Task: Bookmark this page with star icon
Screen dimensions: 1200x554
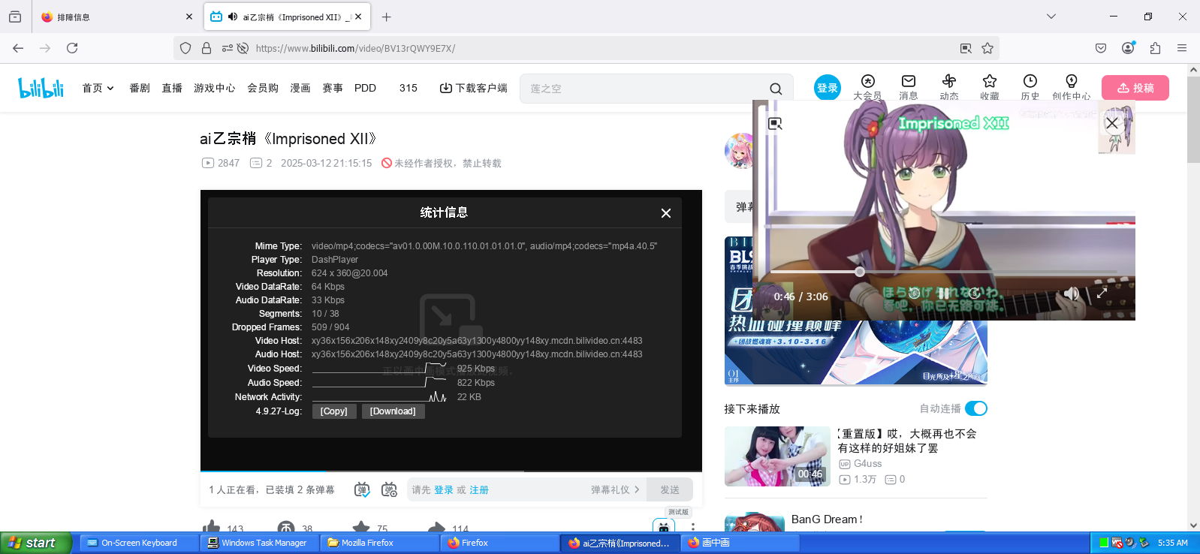Action: click(987, 48)
